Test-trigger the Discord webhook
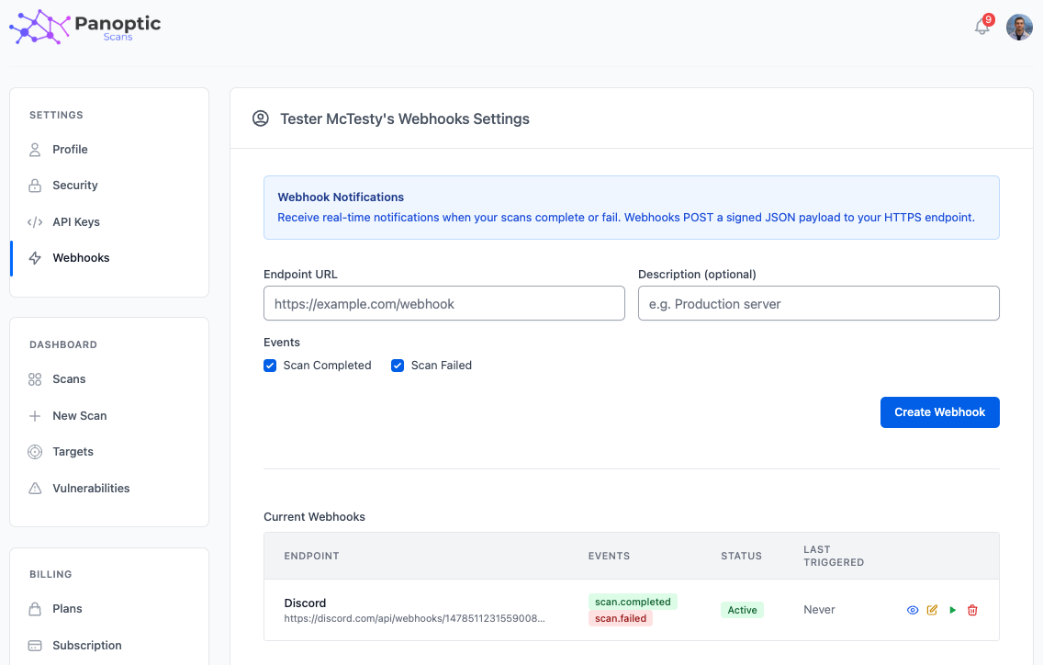1043x665 pixels. coord(952,610)
